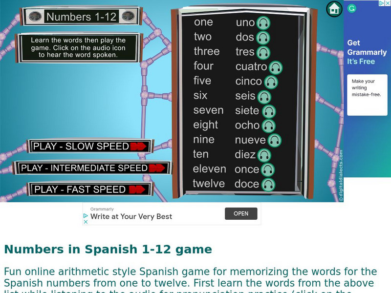Play audio for the word "siete"
This screenshot has height=293, width=391.
pos(268,110)
